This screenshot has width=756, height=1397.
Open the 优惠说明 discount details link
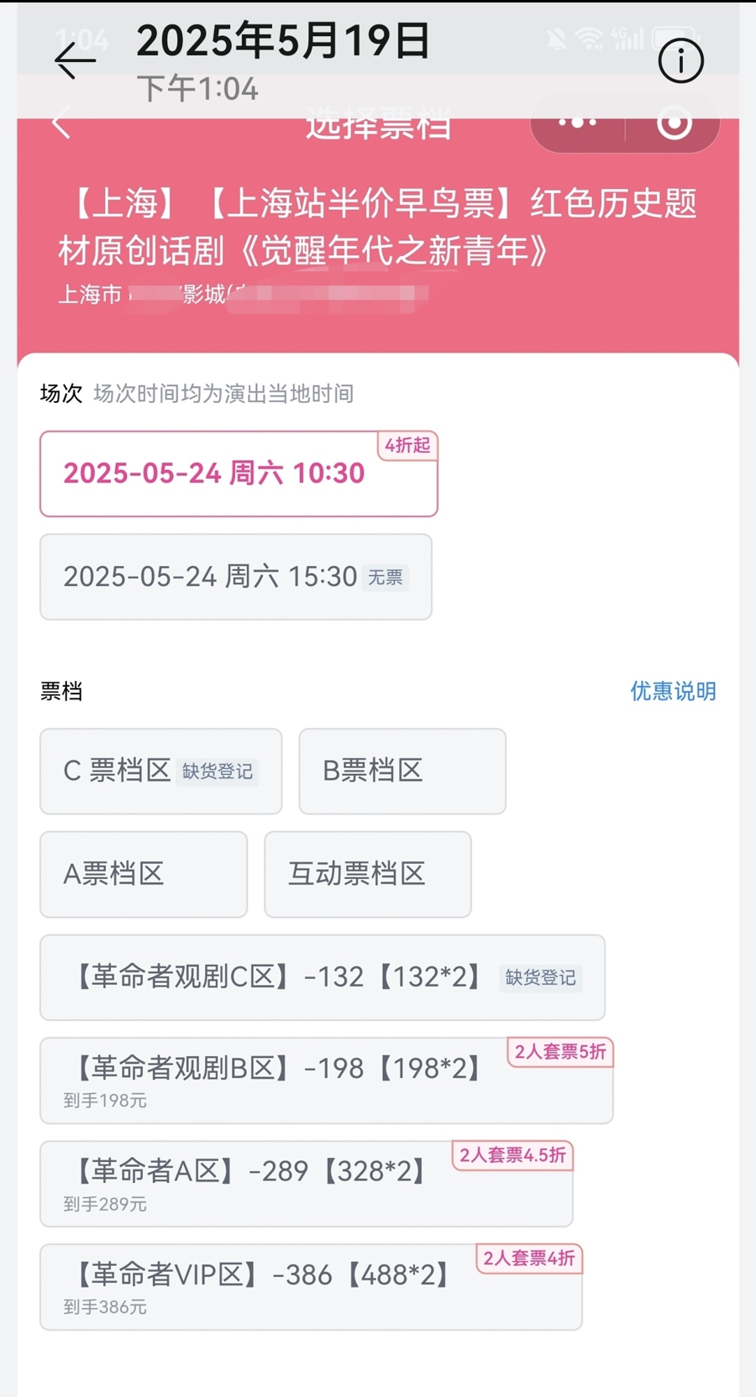(x=673, y=691)
